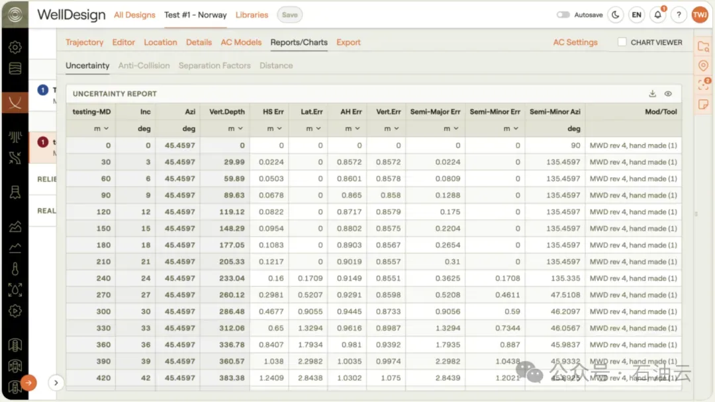This screenshot has height=402, width=715.
Task: Open the first library book icon in sidebar
Action: (x=15, y=345)
